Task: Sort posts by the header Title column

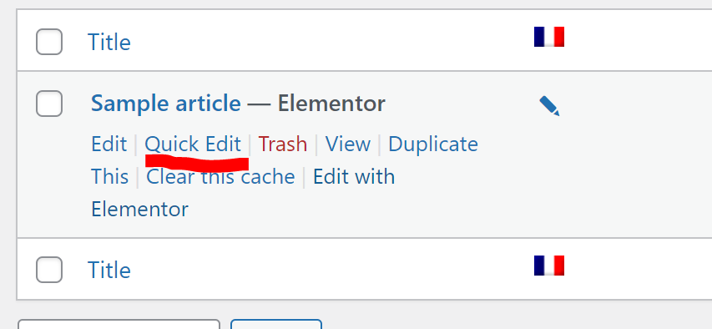Action: click(x=109, y=43)
